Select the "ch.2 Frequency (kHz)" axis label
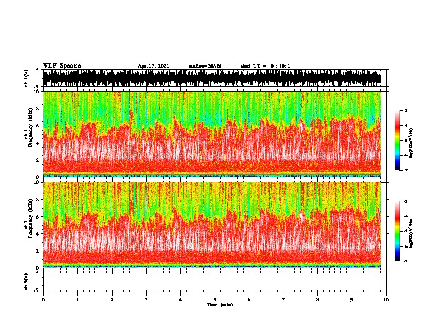This screenshot has height=336, width=435. pos(28,219)
